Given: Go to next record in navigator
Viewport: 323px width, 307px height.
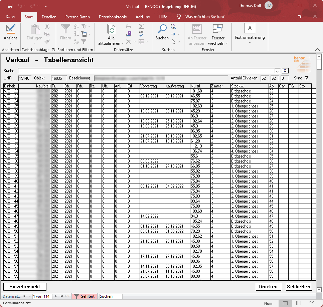Looking at the screenshot, I should [56, 296].
